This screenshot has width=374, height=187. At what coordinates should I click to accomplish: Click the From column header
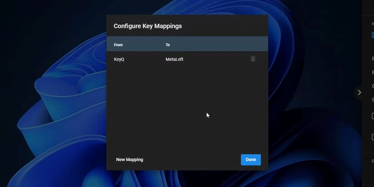point(118,45)
